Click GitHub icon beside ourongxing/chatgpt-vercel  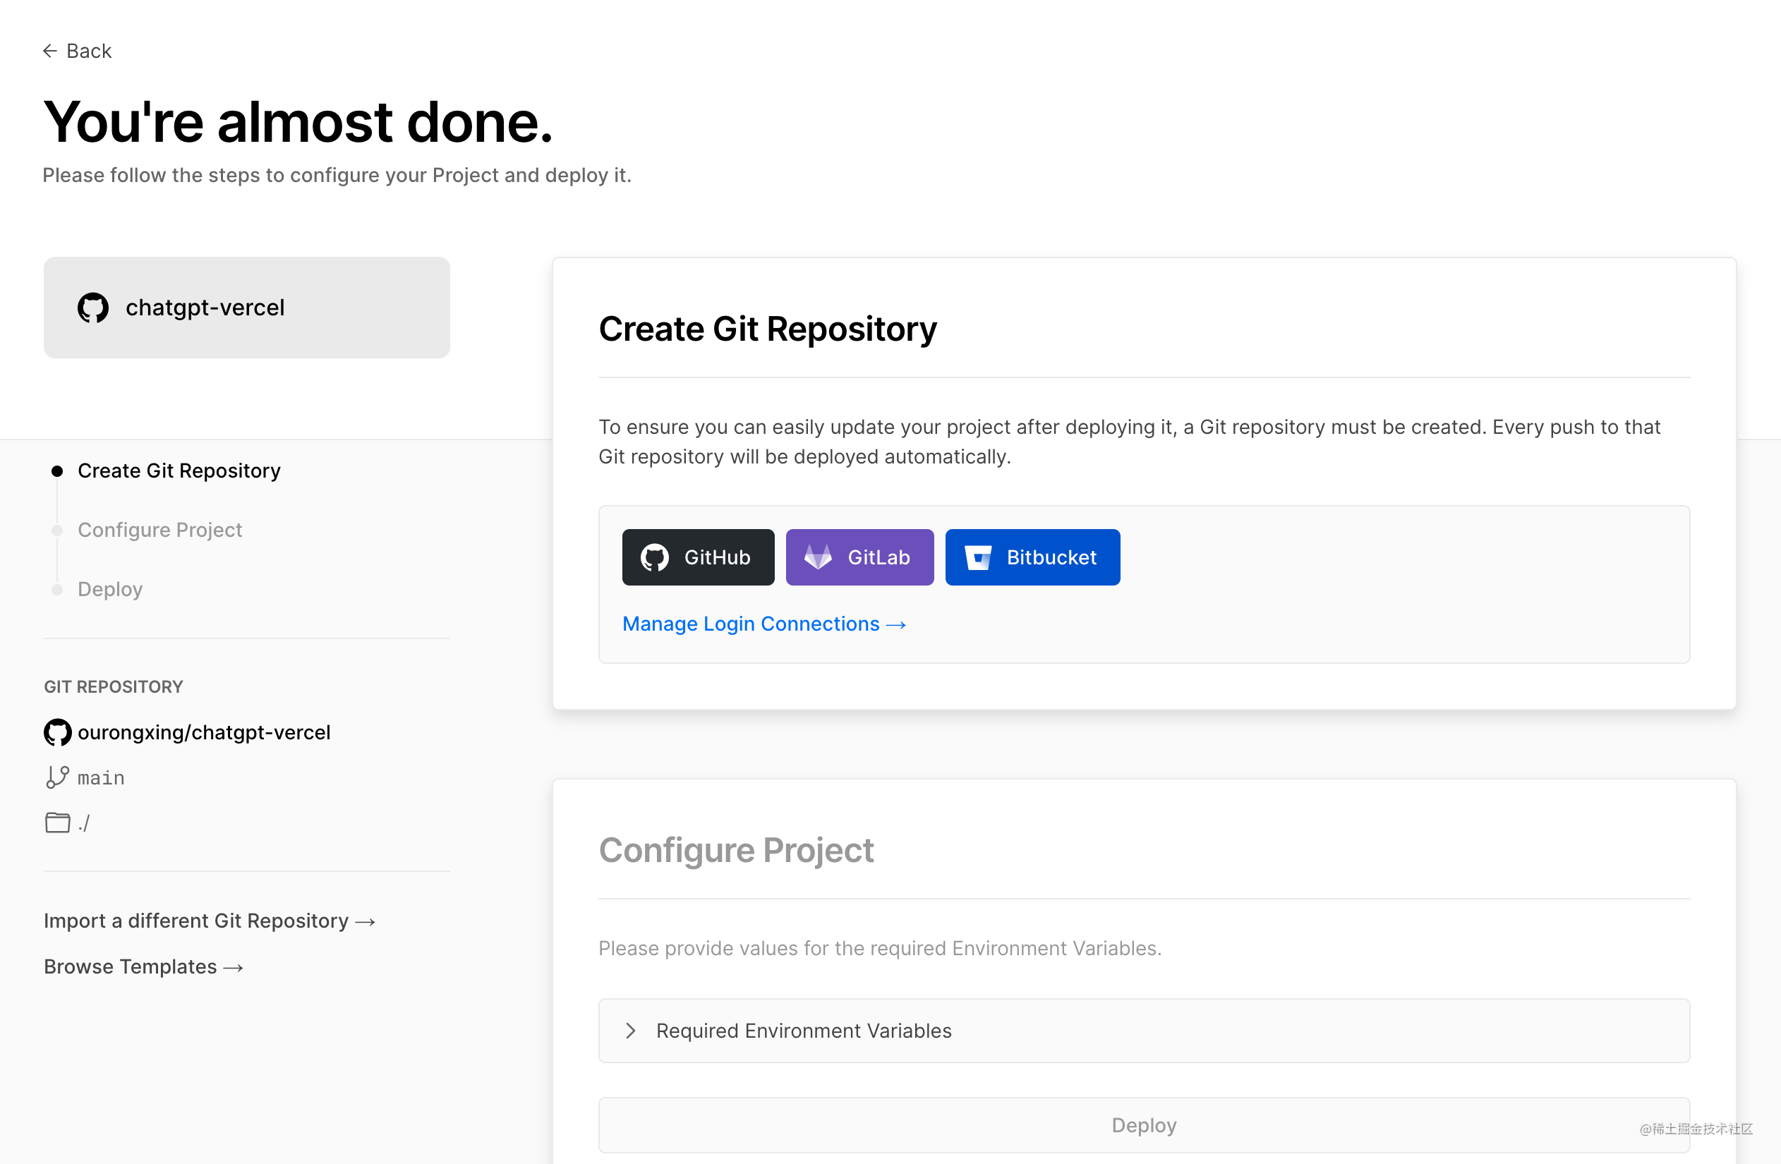(x=58, y=732)
